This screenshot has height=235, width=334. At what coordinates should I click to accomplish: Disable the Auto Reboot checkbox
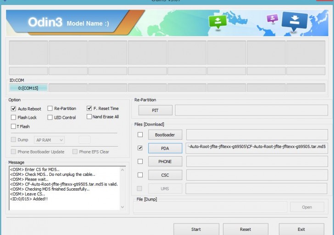(14, 109)
